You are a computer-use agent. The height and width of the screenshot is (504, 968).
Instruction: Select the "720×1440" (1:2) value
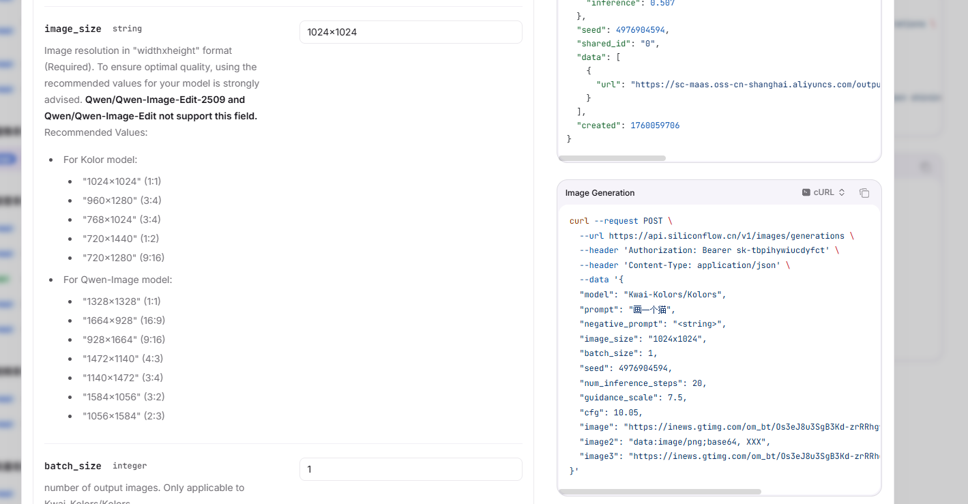[121, 239]
